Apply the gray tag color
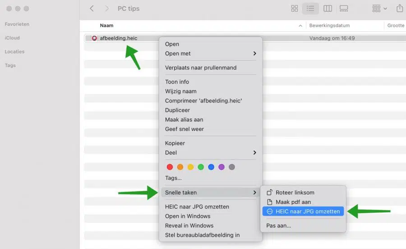Viewport: 406px width, 249px height. [x=232, y=167]
